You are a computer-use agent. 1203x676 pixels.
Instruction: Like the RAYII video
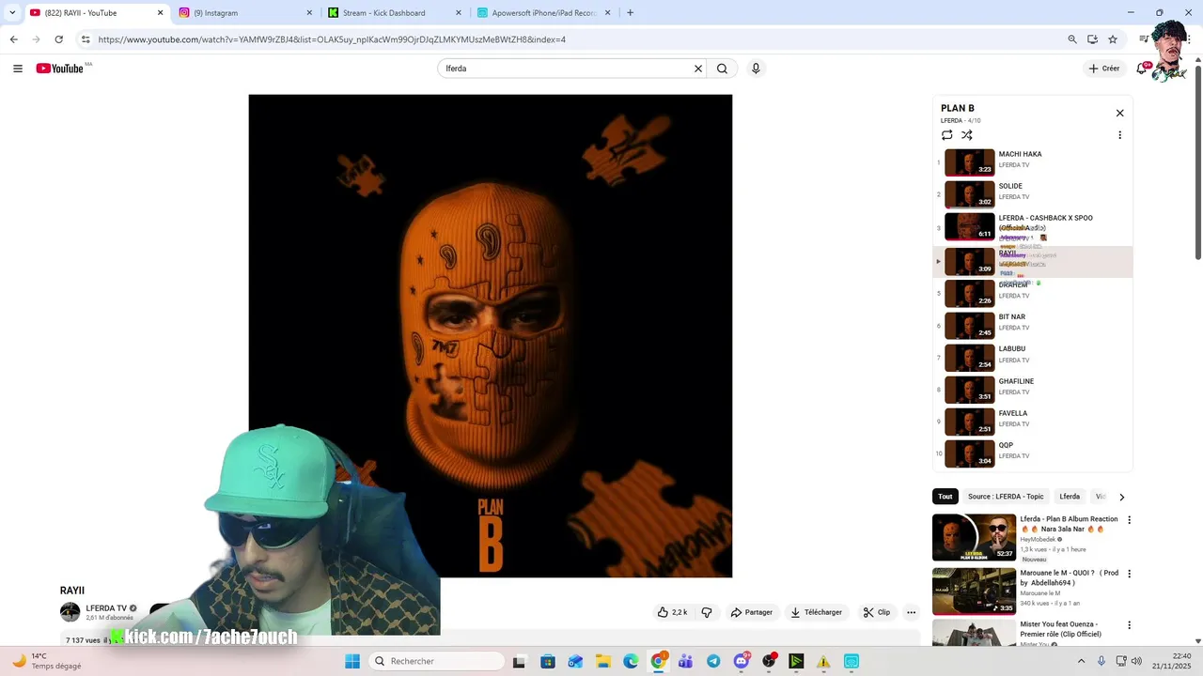coord(673,612)
